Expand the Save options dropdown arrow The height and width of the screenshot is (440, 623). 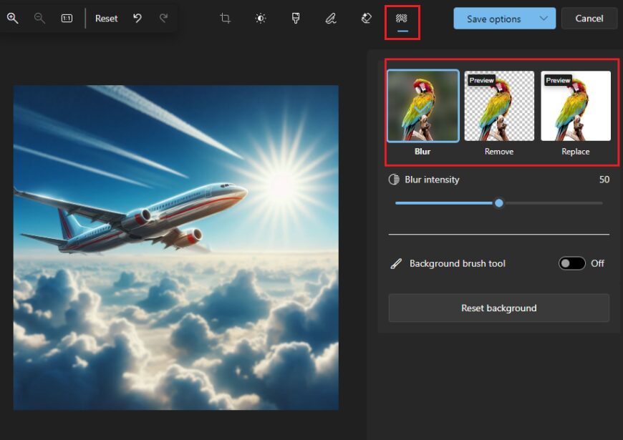(x=544, y=19)
